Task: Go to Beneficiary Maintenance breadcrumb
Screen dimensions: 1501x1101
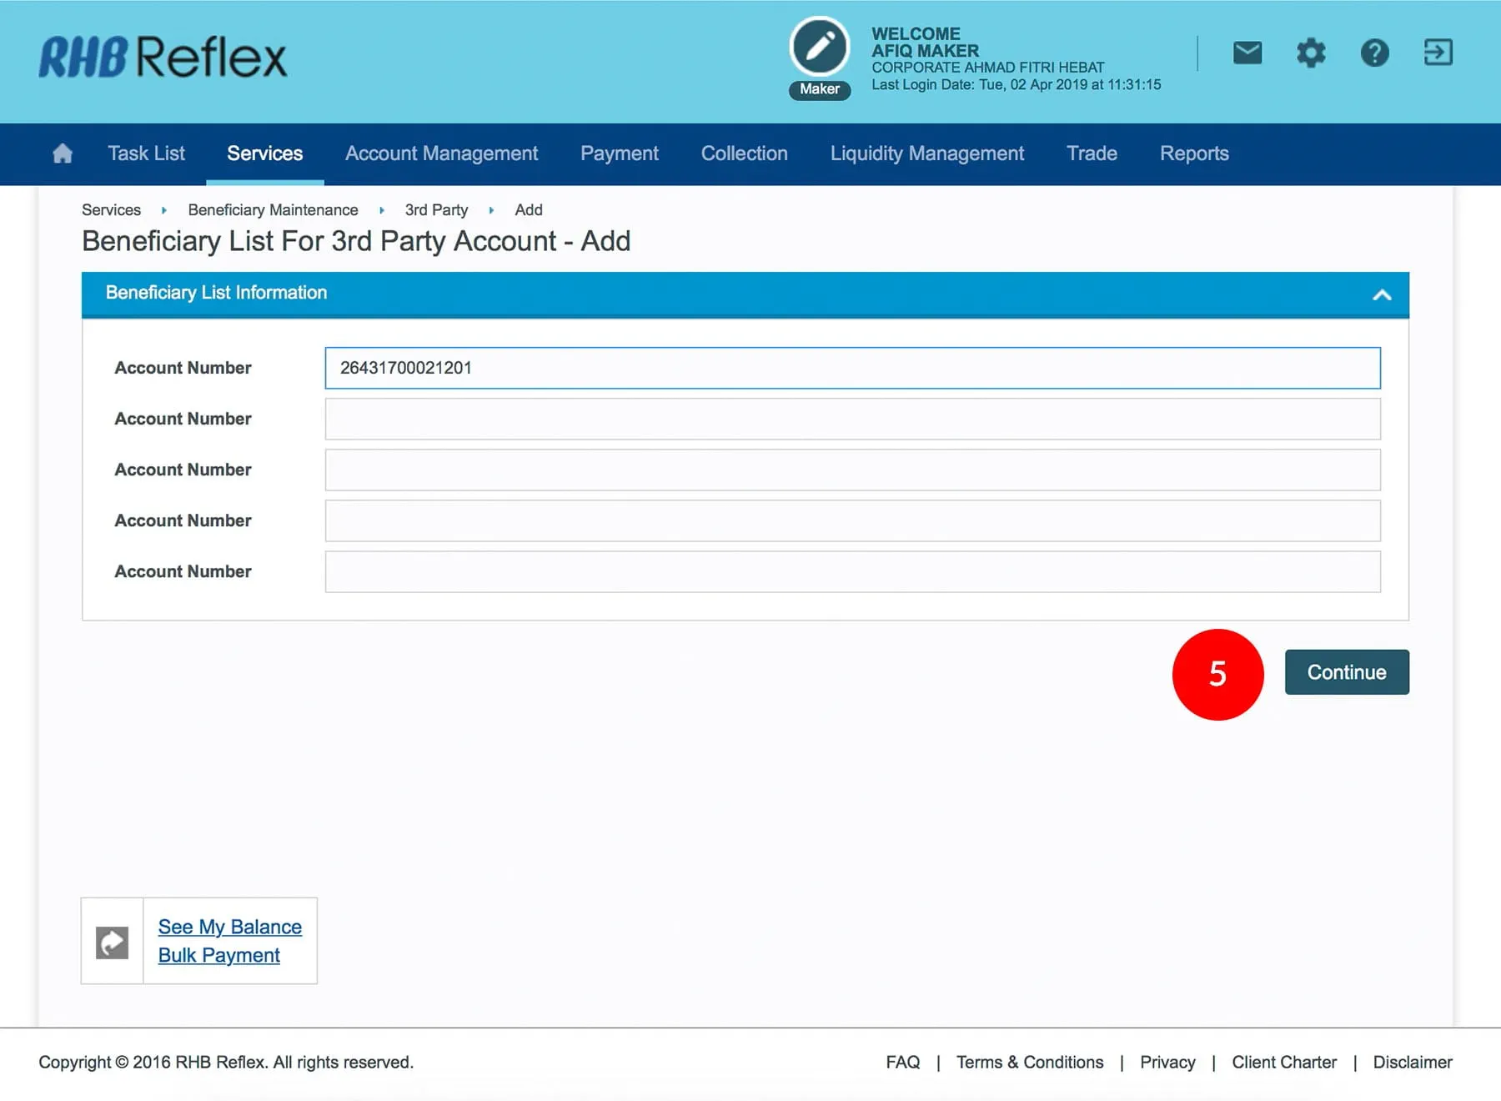Action: coord(273,210)
